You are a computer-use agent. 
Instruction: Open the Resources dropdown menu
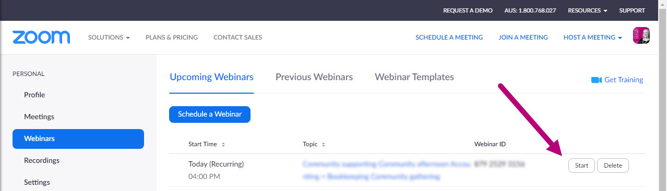point(588,10)
